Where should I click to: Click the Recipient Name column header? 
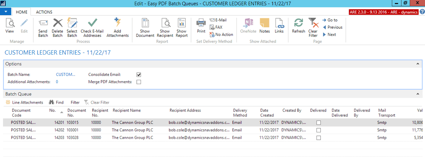pyautogui.click(x=127, y=111)
